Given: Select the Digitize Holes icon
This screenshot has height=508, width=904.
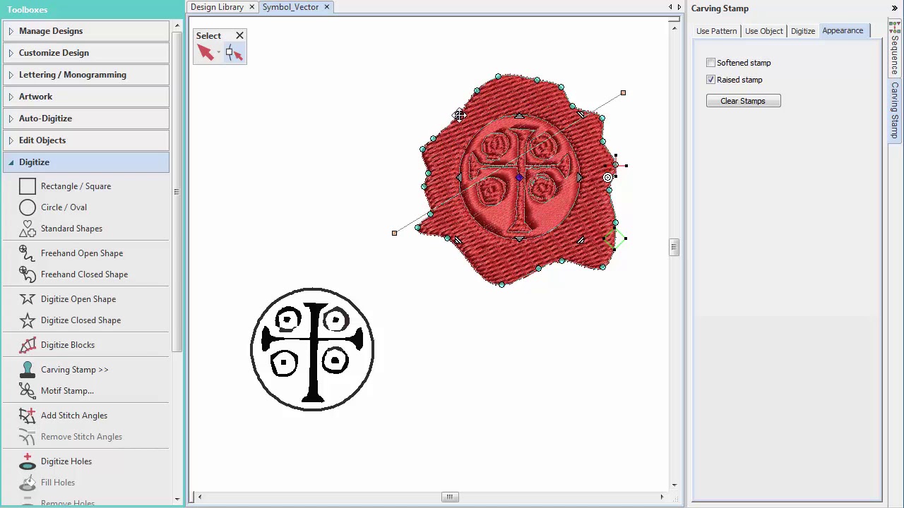Looking at the screenshot, I should (28, 461).
